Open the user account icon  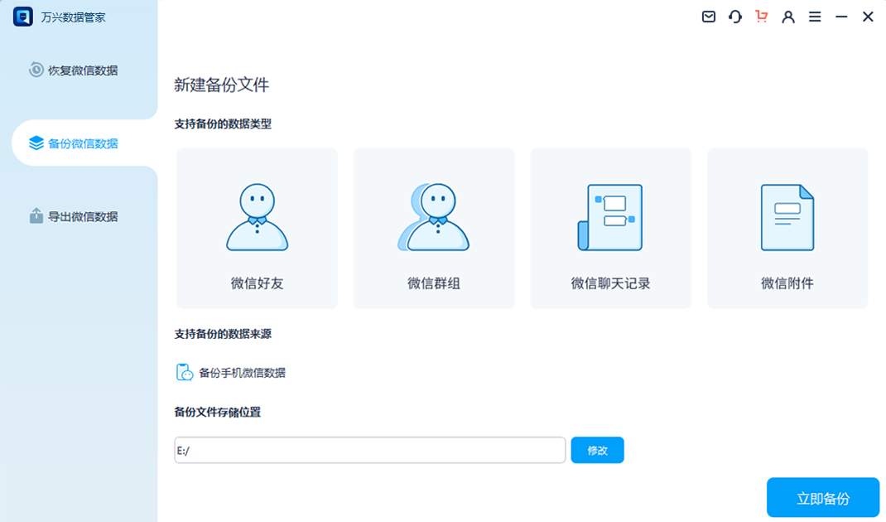(x=787, y=16)
